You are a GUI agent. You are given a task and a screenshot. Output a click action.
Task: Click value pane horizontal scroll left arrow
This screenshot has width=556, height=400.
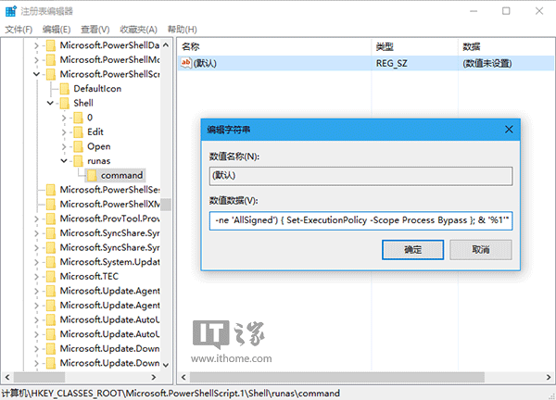tap(183, 378)
